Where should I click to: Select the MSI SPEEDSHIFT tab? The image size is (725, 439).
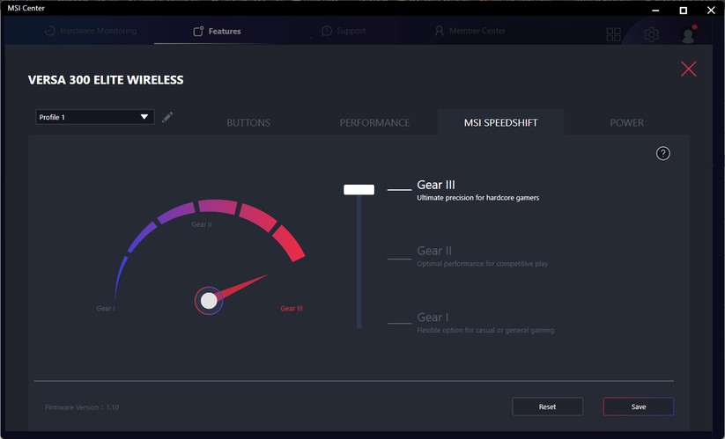pos(500,122)
